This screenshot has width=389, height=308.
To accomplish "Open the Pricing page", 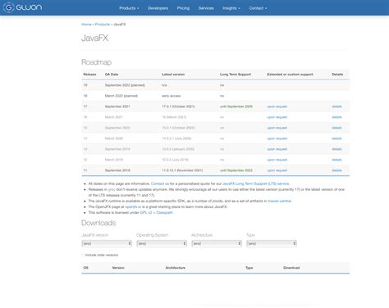I will point(183,8).
